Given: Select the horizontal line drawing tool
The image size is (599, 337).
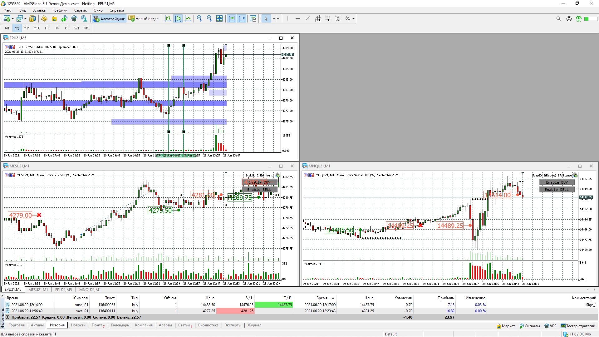Looking at the screenshot, I should point(298,19).
